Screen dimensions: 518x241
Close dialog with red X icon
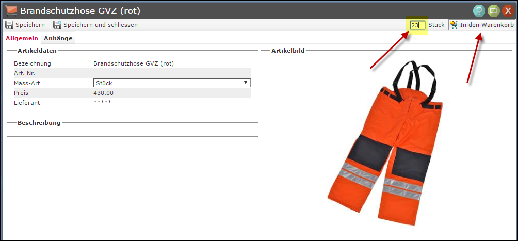click(508, 10)
